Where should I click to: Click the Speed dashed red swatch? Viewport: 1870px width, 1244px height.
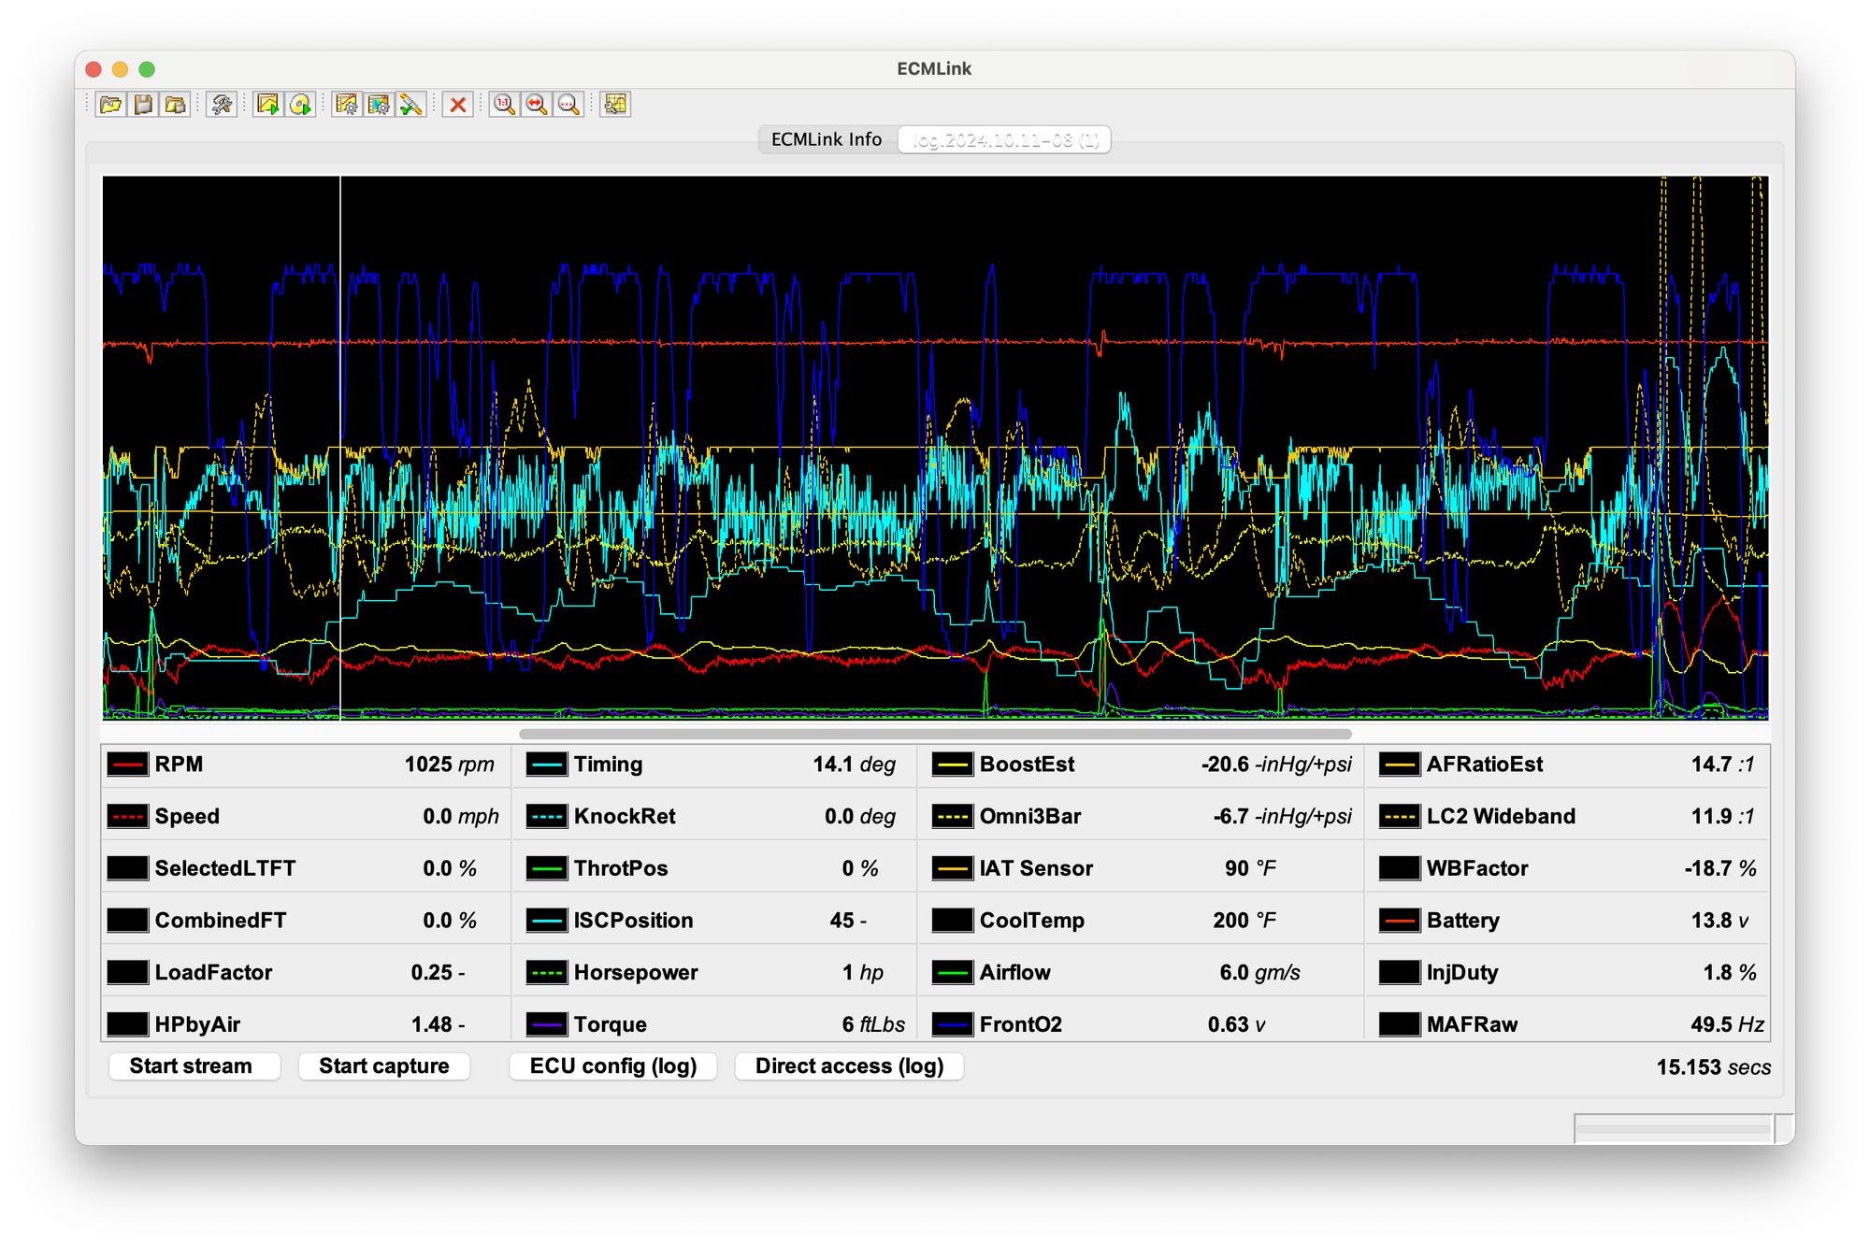128,817
